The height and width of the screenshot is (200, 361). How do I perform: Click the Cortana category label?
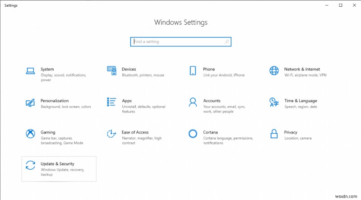click(x=210, y=132)
